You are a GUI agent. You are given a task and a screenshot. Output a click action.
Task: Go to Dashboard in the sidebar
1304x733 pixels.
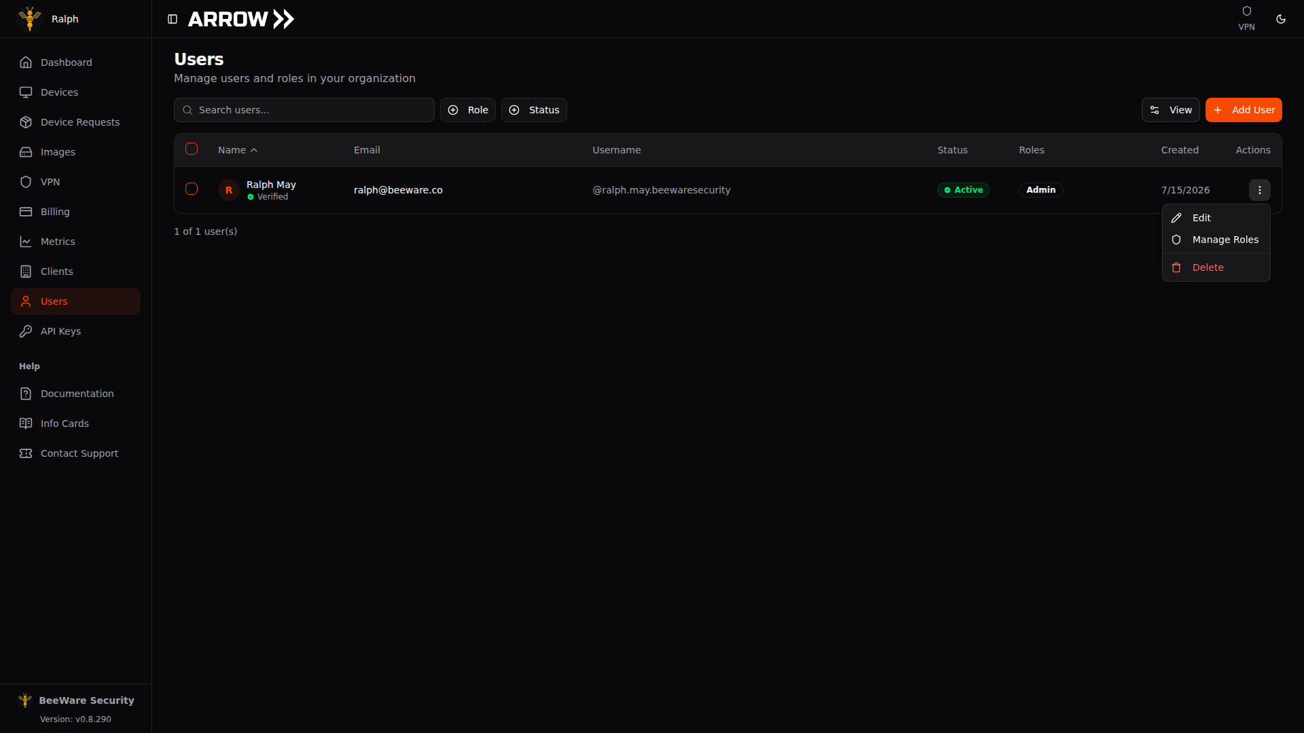(75, 62)
